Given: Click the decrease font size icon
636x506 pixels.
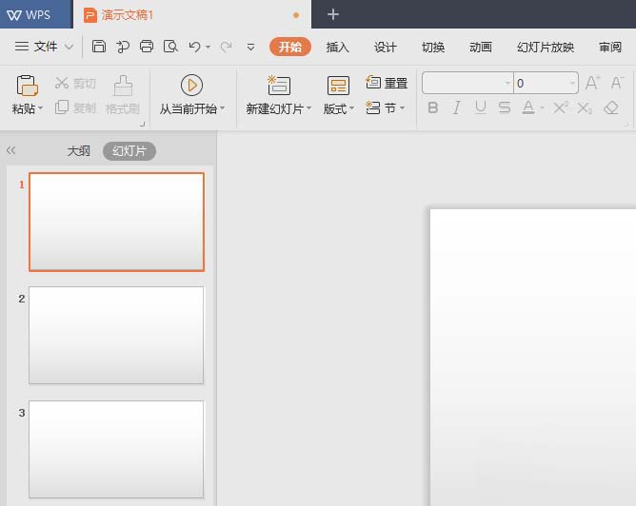Looking at the screenshot, I should pos(617,83).
